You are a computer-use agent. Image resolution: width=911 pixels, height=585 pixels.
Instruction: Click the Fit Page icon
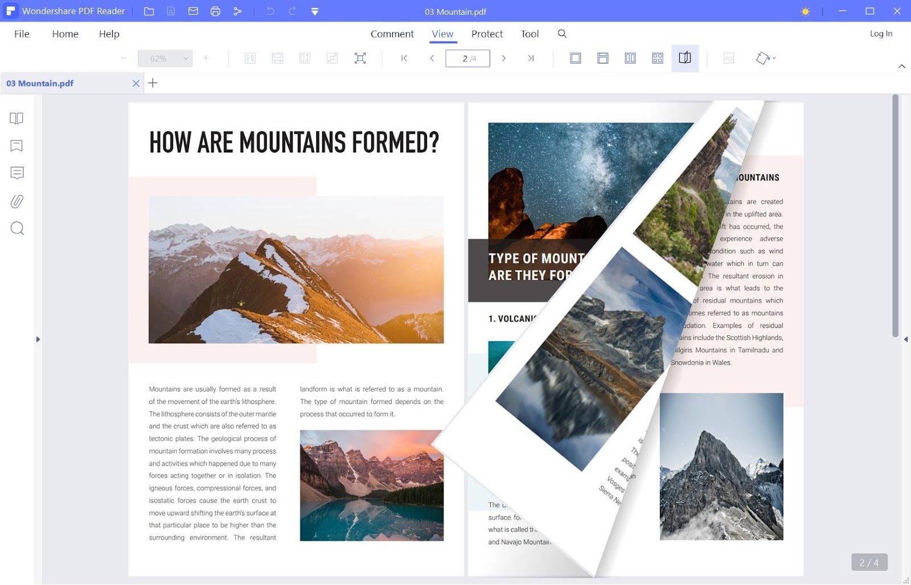332,58
